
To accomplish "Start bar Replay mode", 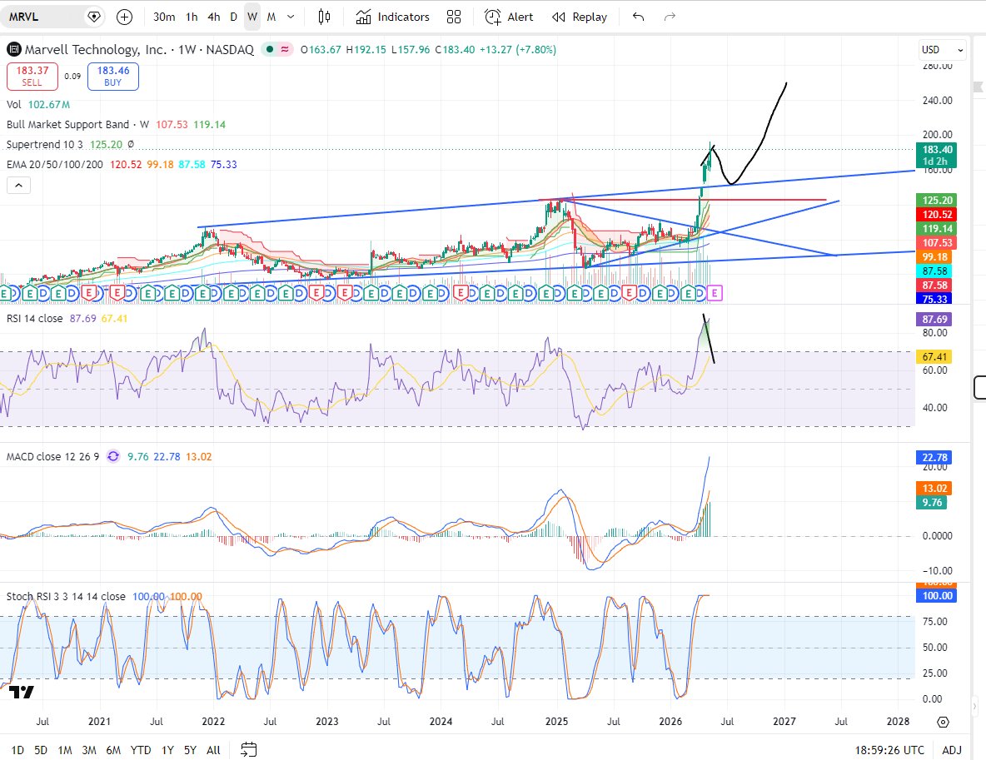I will click(579, 17).
